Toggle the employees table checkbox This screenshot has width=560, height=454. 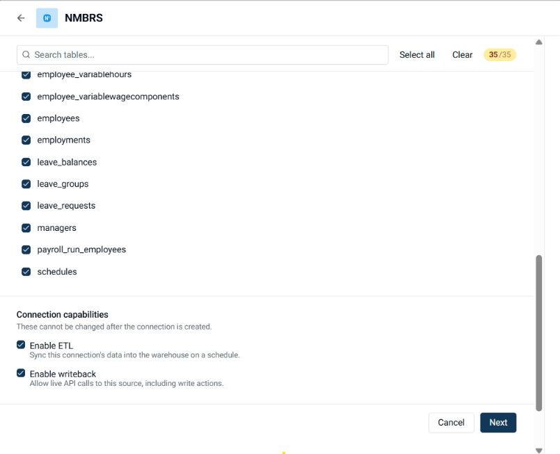[26, 118]
